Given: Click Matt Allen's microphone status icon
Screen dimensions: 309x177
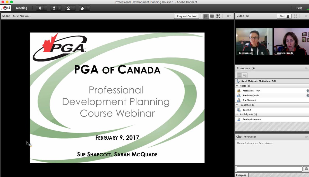Looking at the screenshot, I should tap(307, 91).
